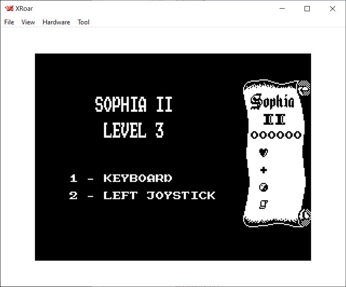346x287 pixels.
Task: Choose the '2 - LEFT JOYSTICK' option
Action: click(142, 196)
